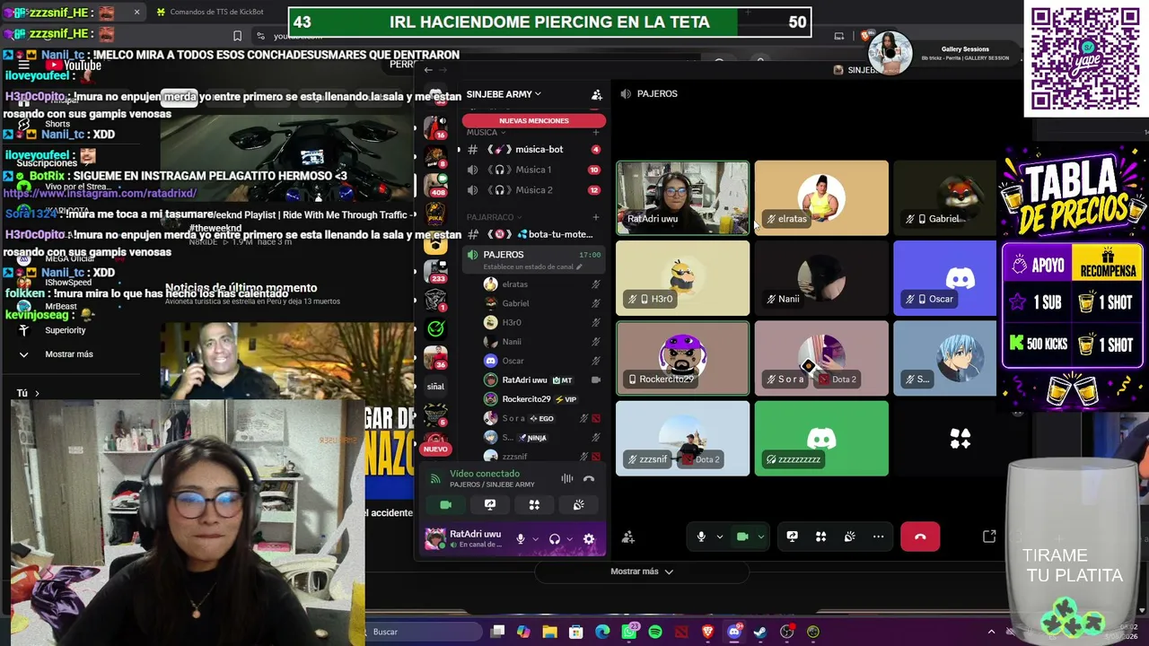This screenshot has height=646, width=1149.
Task: Share your screen from the call controls
Action: click(792, 537)
